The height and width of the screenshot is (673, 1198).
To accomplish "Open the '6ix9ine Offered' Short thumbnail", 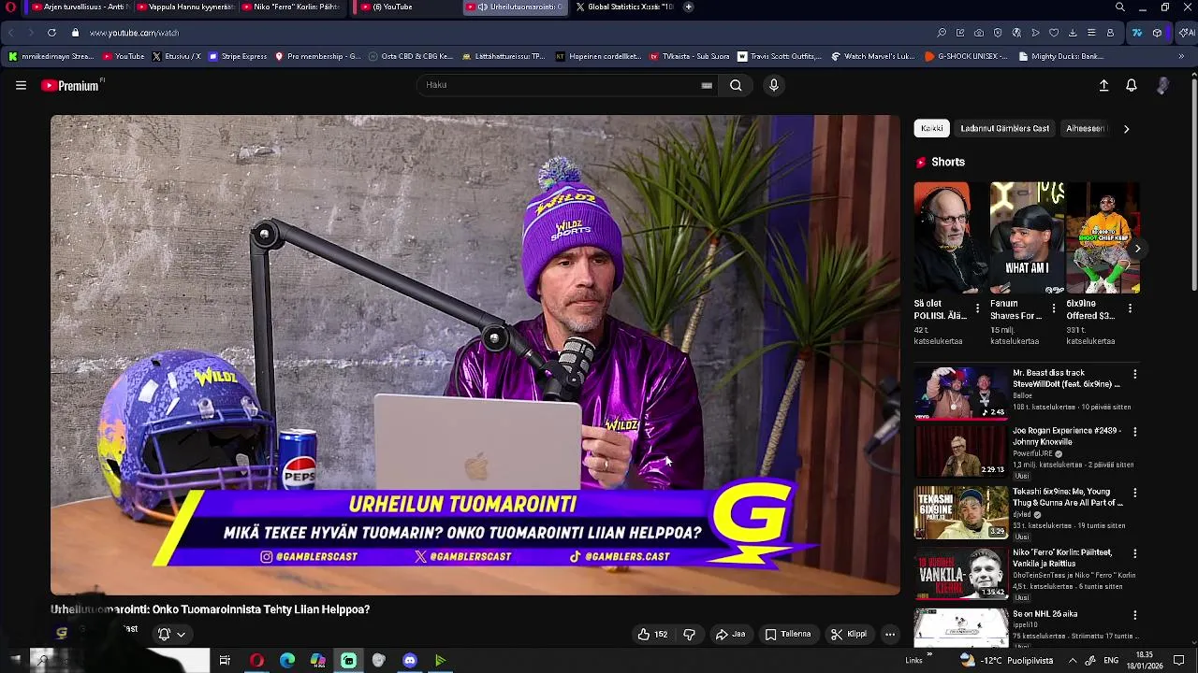I will pyautogui.click(x=1103, y=237).
